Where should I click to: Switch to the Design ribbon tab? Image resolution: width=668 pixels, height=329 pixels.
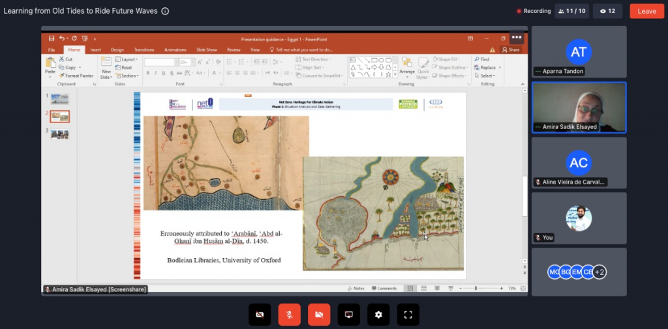click(117, 50)
